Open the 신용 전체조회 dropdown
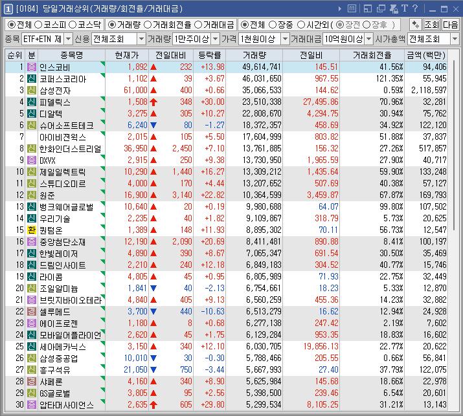Screen dimensions: 463x416 [x=141, y=39]
